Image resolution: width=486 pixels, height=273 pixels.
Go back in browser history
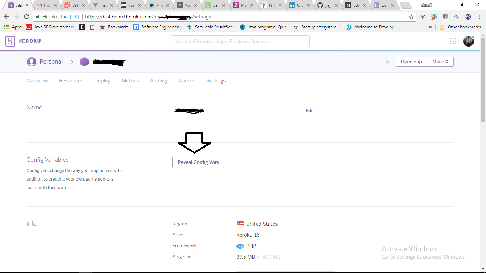point(6,17)
